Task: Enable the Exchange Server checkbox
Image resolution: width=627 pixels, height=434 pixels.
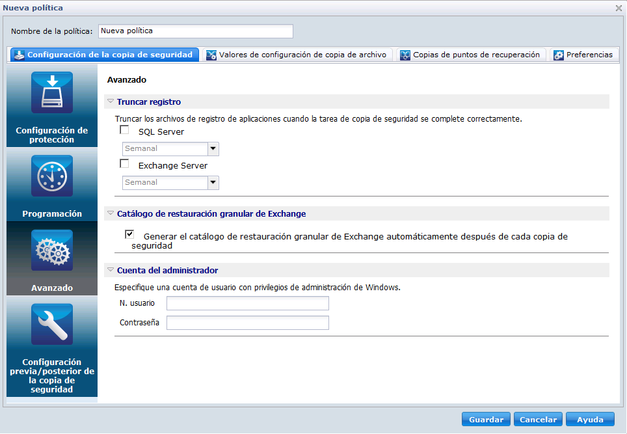Action: coord(124,163)
